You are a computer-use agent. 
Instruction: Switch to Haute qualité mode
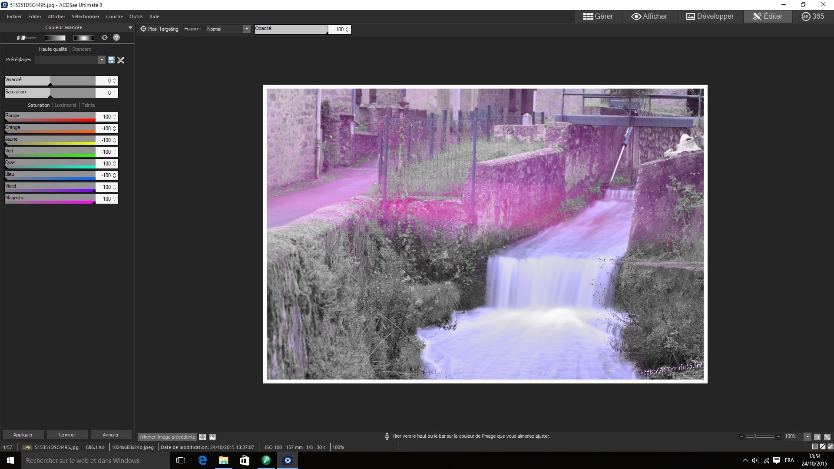pos(53,49)
